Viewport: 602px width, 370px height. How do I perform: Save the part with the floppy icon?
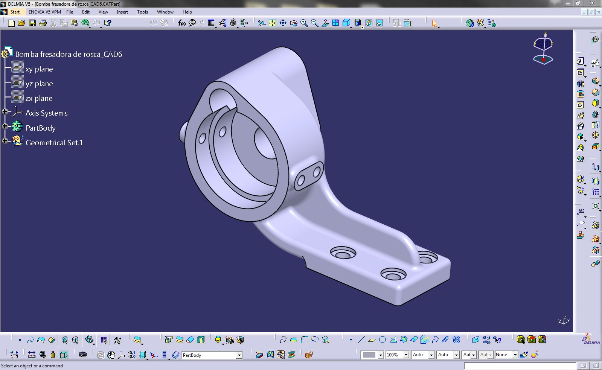(x=32, y=23)
